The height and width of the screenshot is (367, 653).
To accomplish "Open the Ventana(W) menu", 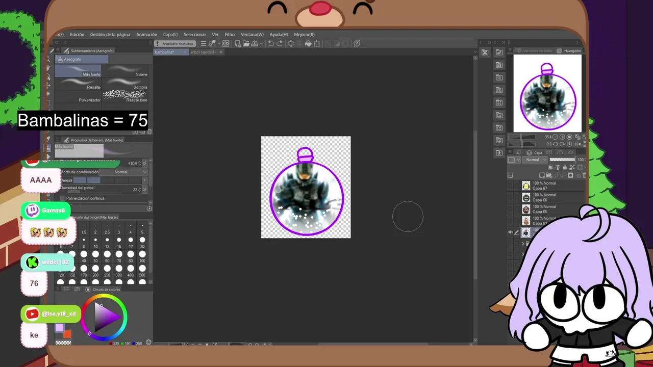I will pos(252,35).
